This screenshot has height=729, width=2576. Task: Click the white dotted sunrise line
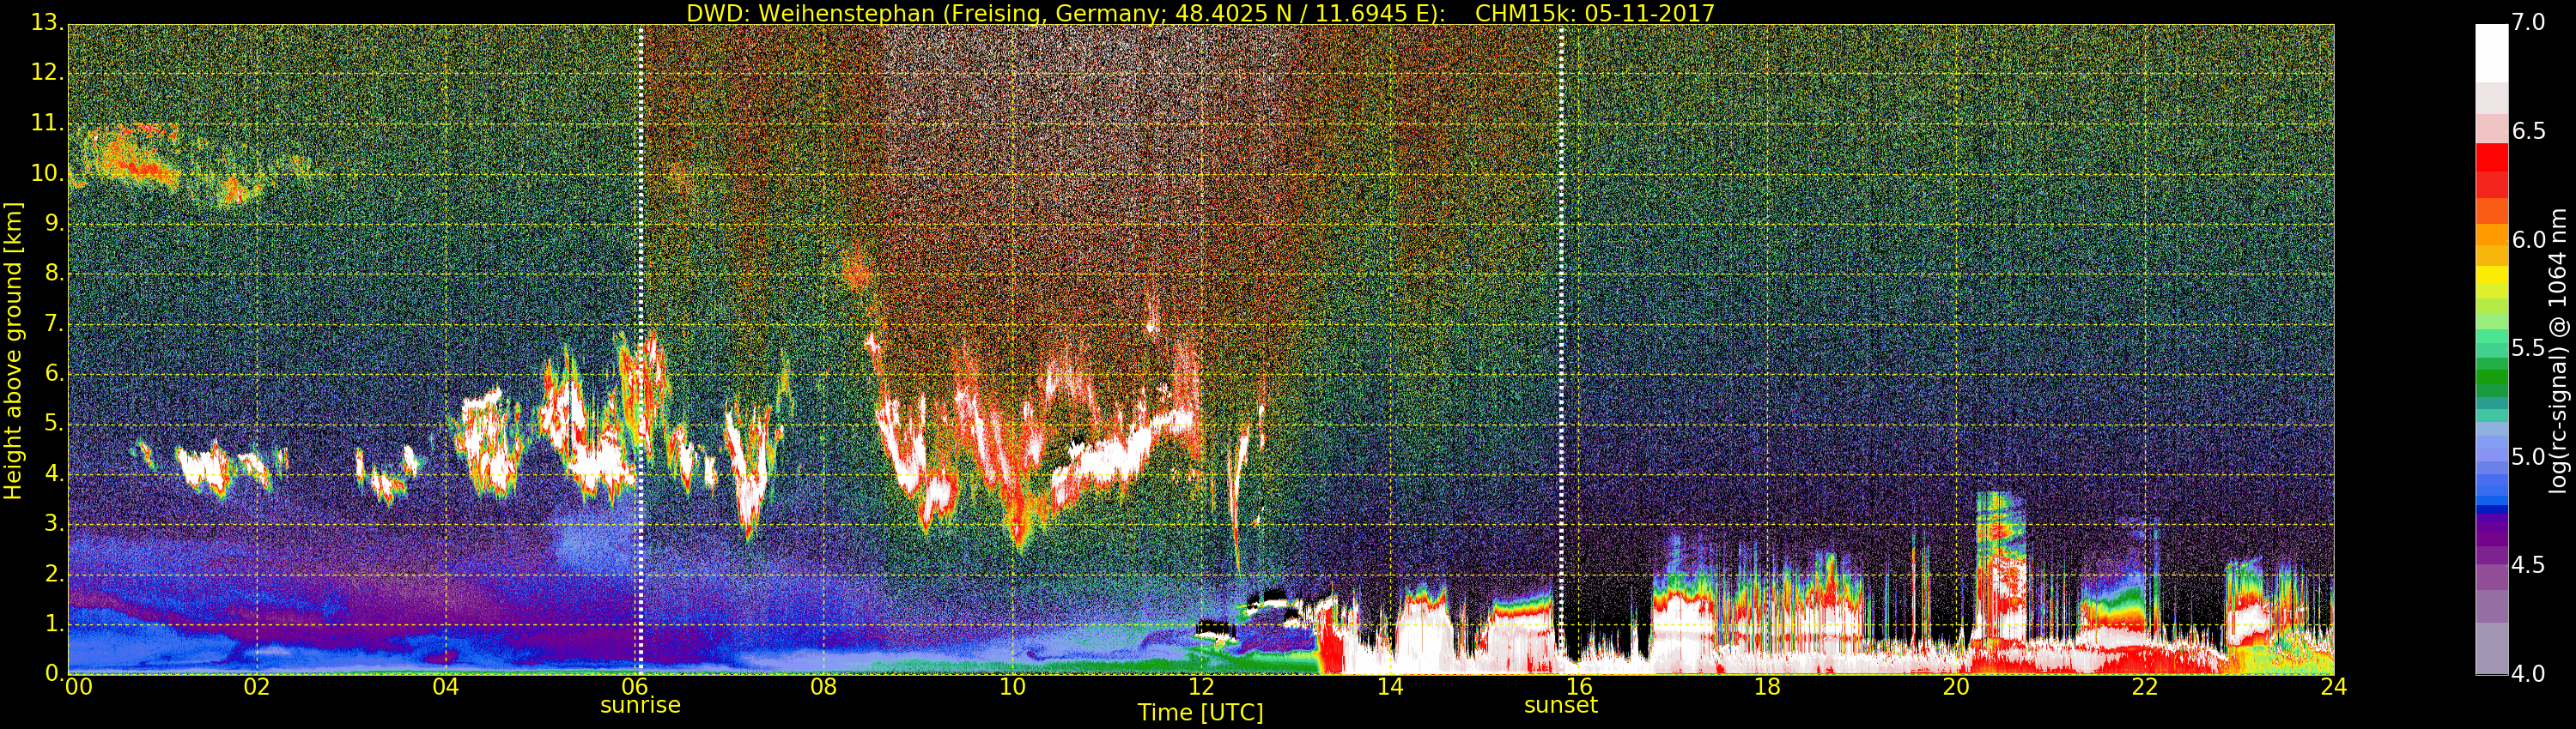[x=640, y=299]
